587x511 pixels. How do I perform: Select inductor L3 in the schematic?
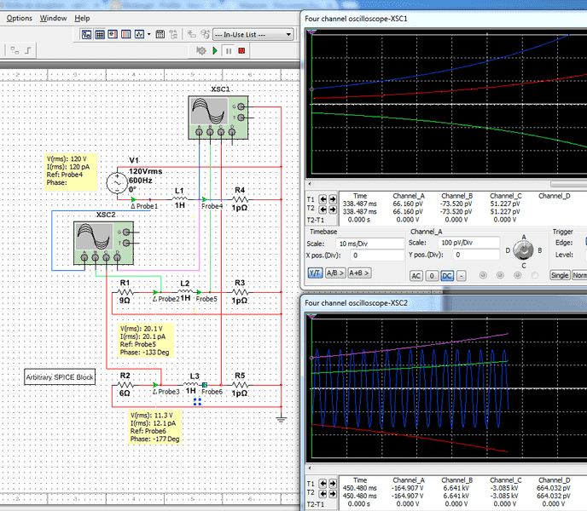point(191,384)
